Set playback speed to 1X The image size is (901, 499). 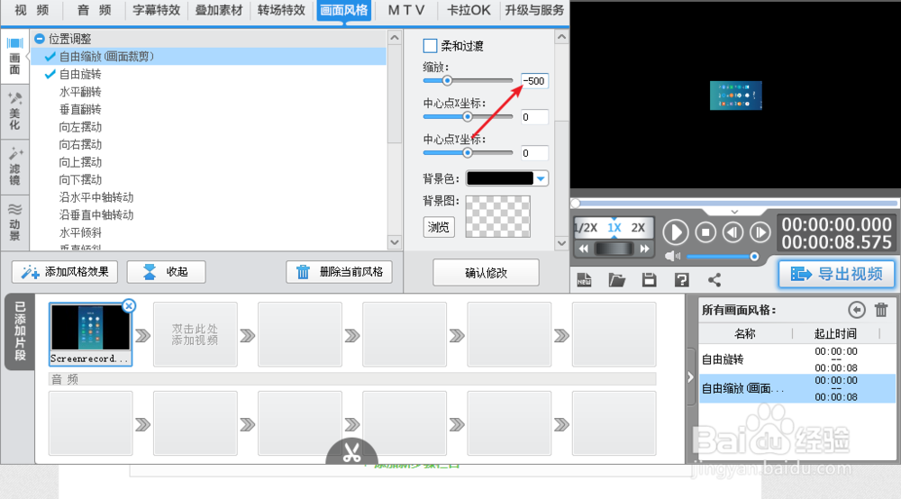click(614, 227)
